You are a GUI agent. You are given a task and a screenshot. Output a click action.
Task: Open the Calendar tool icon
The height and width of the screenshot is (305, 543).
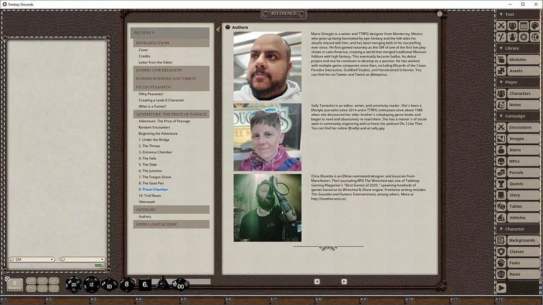click(x=523, y=26)
